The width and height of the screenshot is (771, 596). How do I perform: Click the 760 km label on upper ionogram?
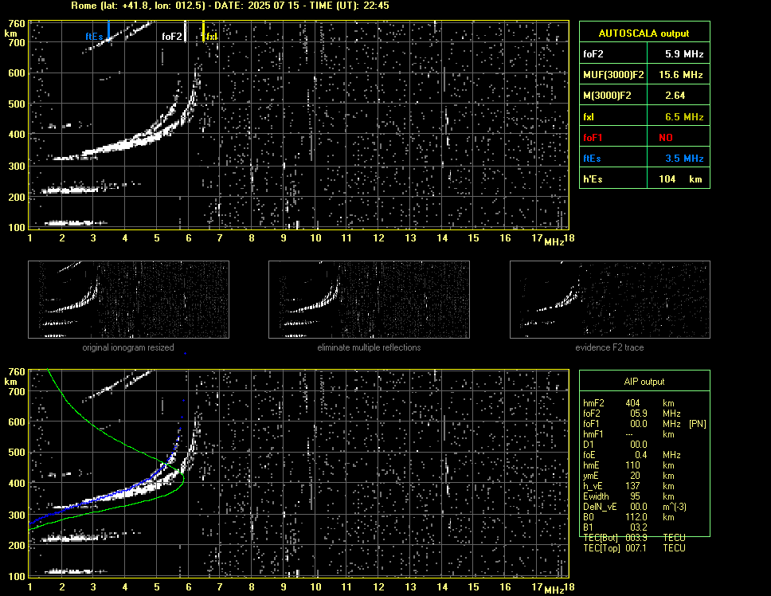coord(17,23)
